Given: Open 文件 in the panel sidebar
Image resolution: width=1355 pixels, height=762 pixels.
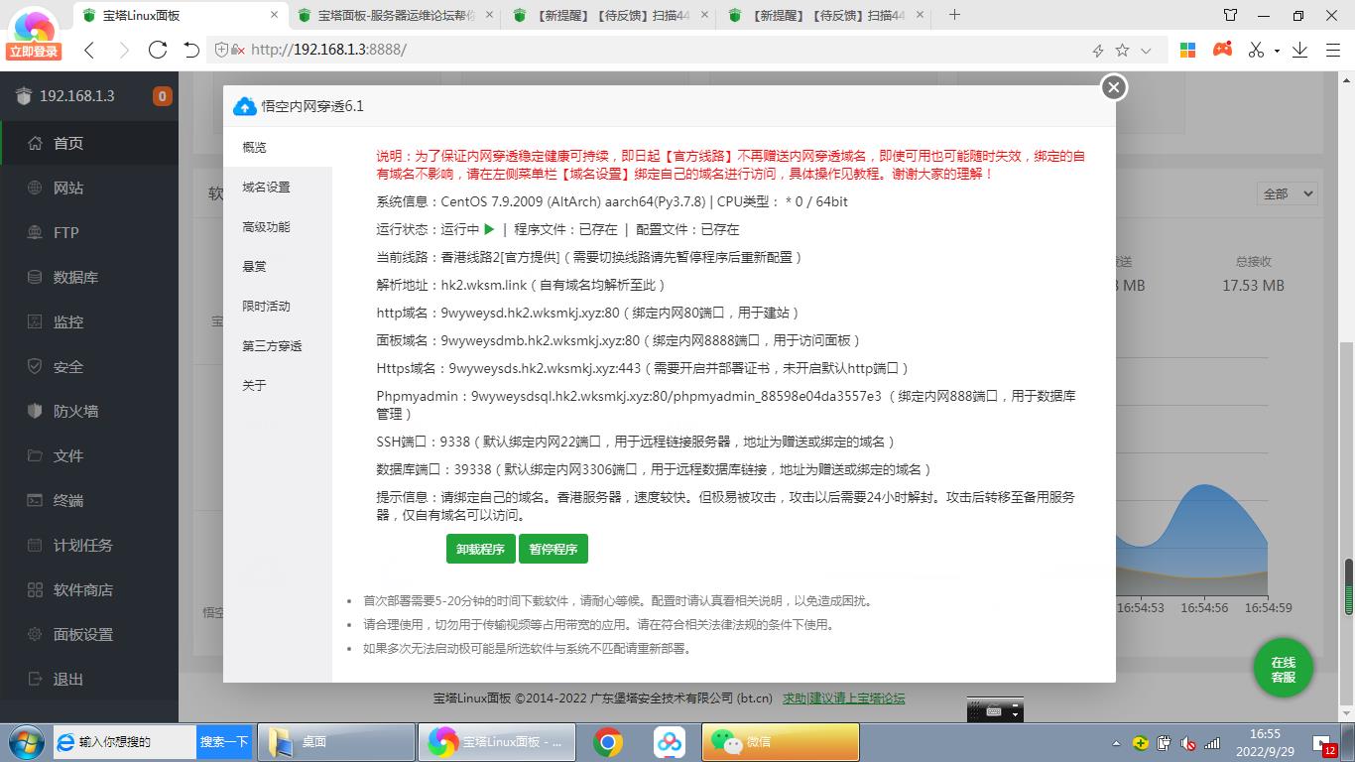Looking at the screenshot, I should 89,455.
